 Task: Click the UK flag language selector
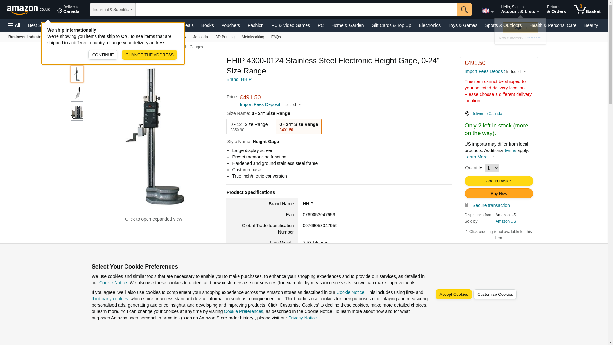pos(487,11)
